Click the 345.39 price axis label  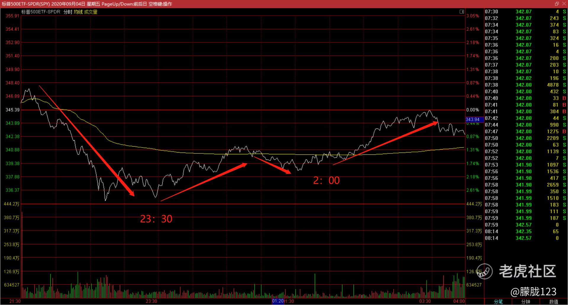pyautogui.click(x=12, y=110)
